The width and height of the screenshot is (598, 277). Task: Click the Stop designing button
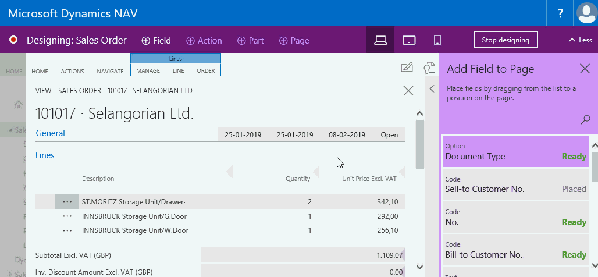tap(506, 40)
